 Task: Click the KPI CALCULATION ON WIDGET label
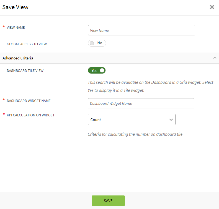pos(30,115)
